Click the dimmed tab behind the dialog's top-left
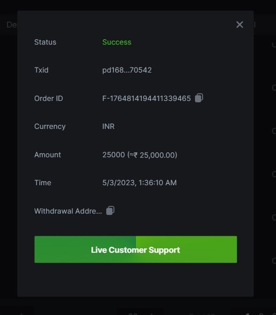This screenshot has height=315, width=276. (x=10, y=25)
